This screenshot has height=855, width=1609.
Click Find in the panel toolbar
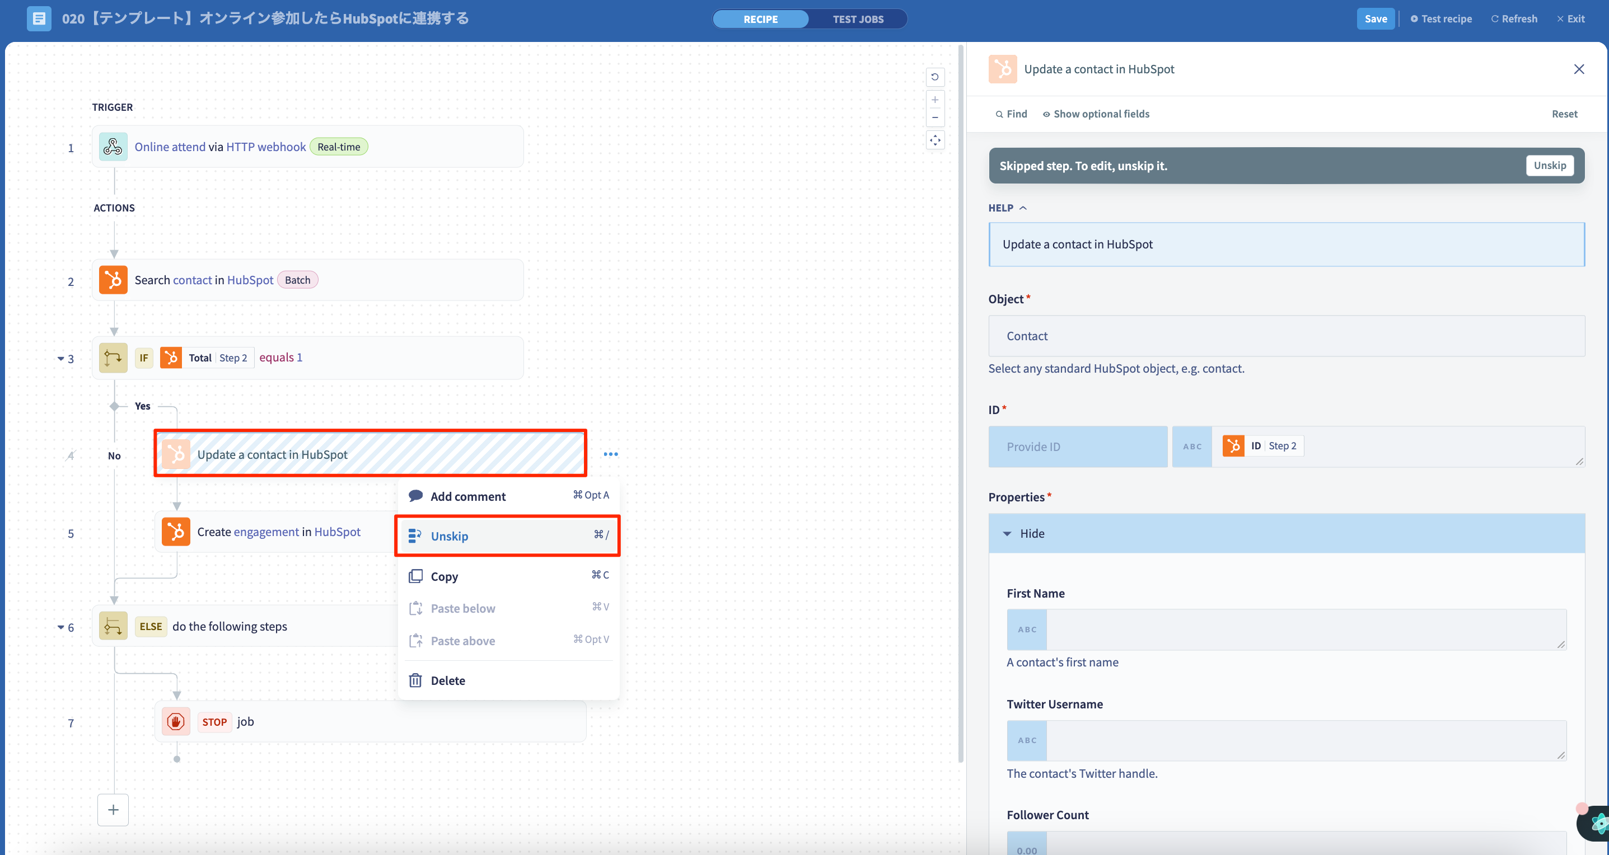tap(1011, 114)
